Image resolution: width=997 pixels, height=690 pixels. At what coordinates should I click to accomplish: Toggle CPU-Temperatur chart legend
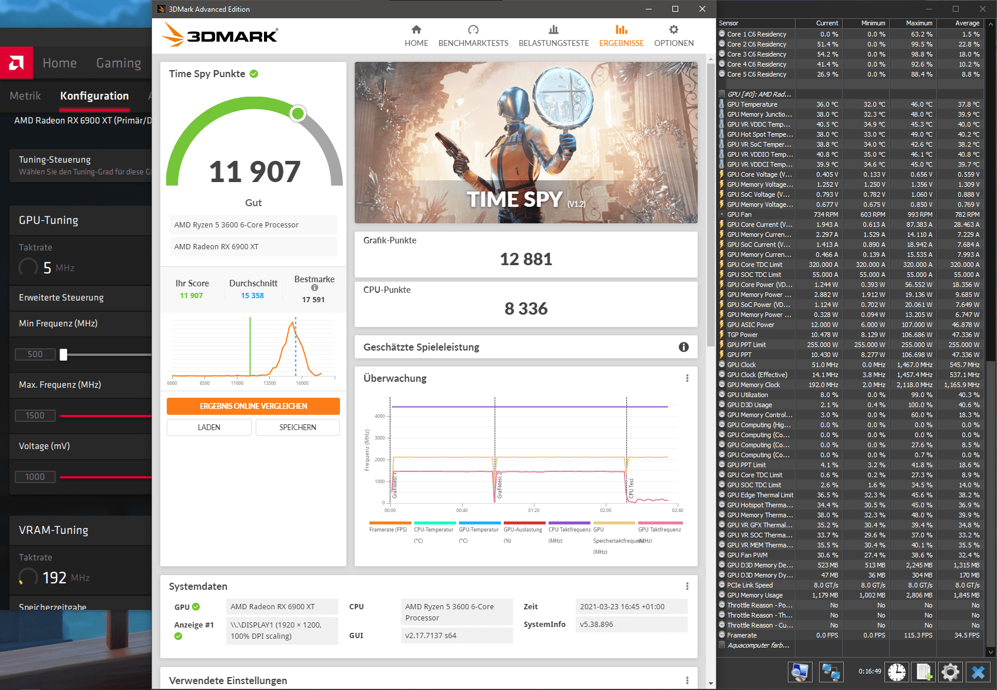pyautogui.click(x=434, y=531)
